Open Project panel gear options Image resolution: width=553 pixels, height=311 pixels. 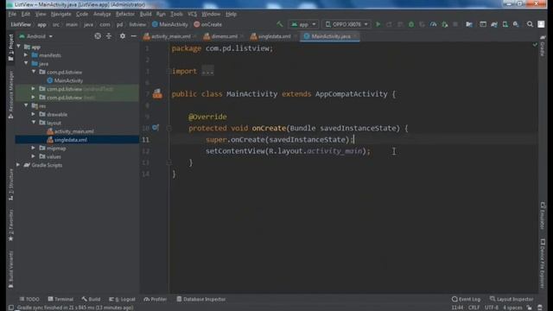pyautogui.click(x=123, y=36)
